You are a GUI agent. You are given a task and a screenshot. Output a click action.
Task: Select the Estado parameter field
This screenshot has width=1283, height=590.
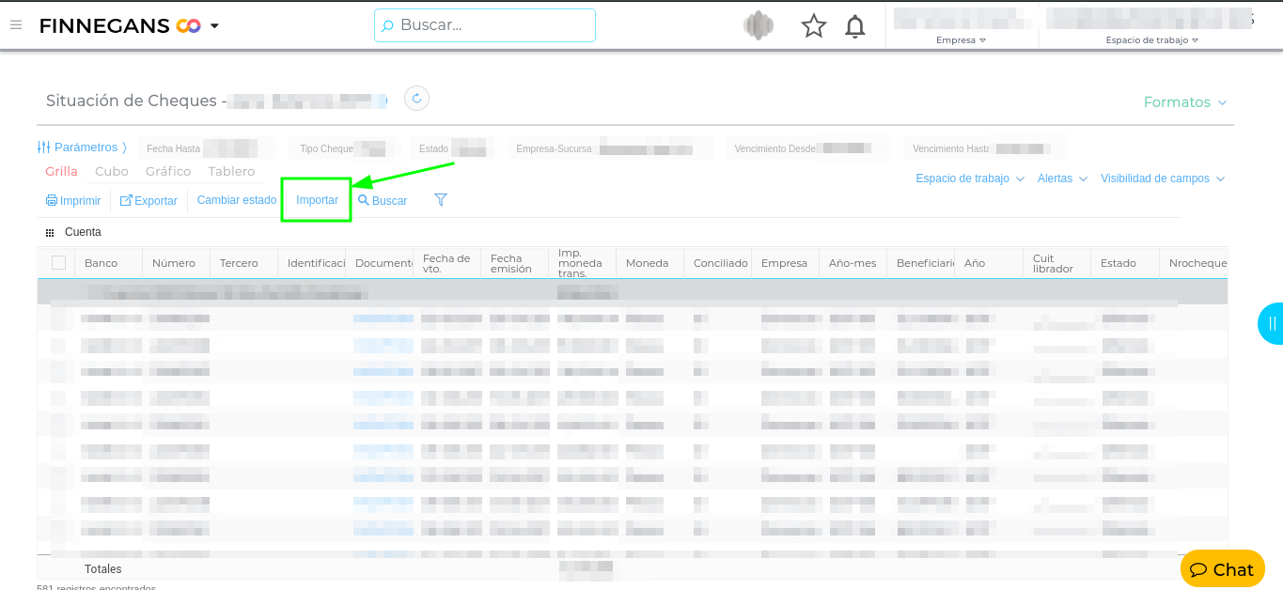tap(453, 148)
